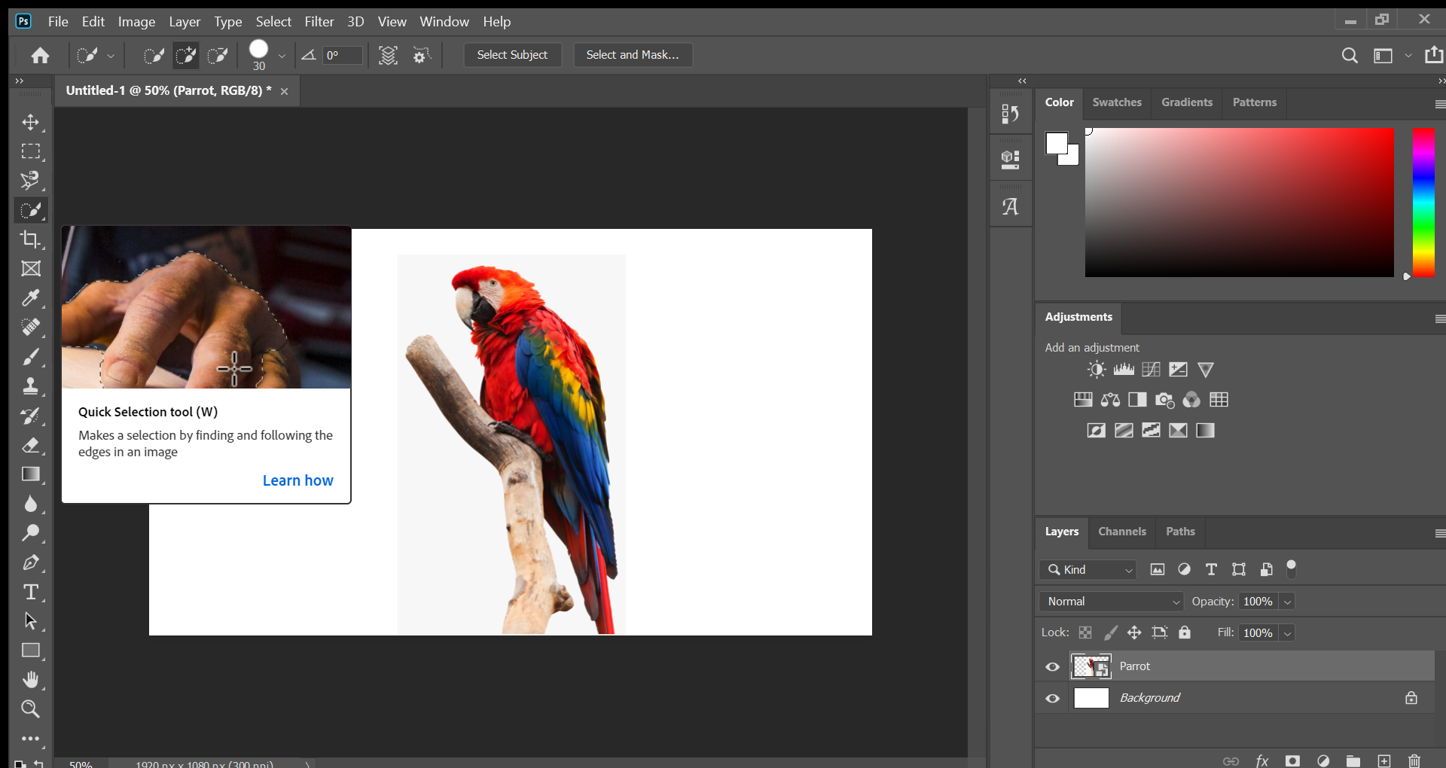
Task: Select the Eyedropper tool
Action: 32,298
